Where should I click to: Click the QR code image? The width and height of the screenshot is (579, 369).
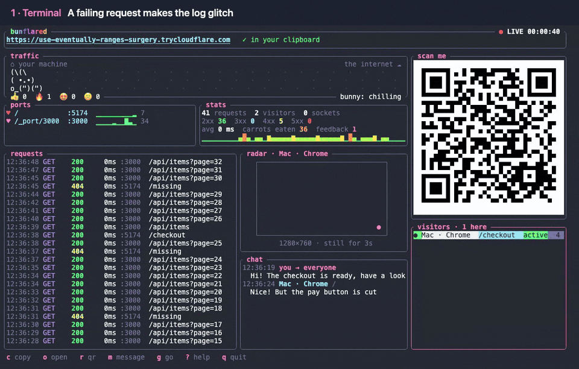[489, 137]
